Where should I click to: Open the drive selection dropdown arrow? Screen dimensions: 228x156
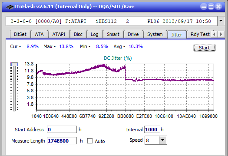coord(221,21)
